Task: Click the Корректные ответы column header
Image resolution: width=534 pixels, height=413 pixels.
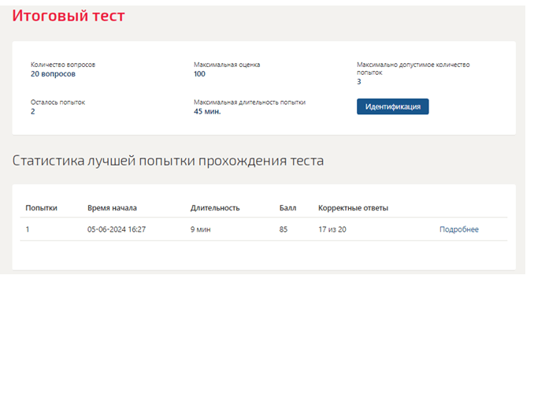Action: (353, 208)
